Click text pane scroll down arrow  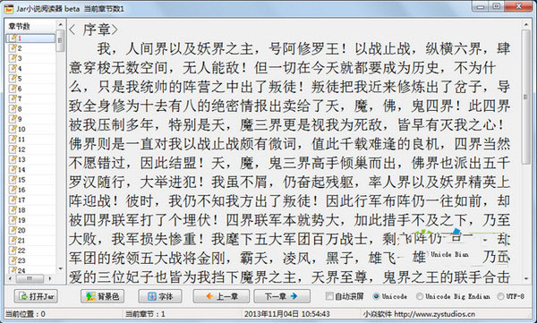(526, 279)
